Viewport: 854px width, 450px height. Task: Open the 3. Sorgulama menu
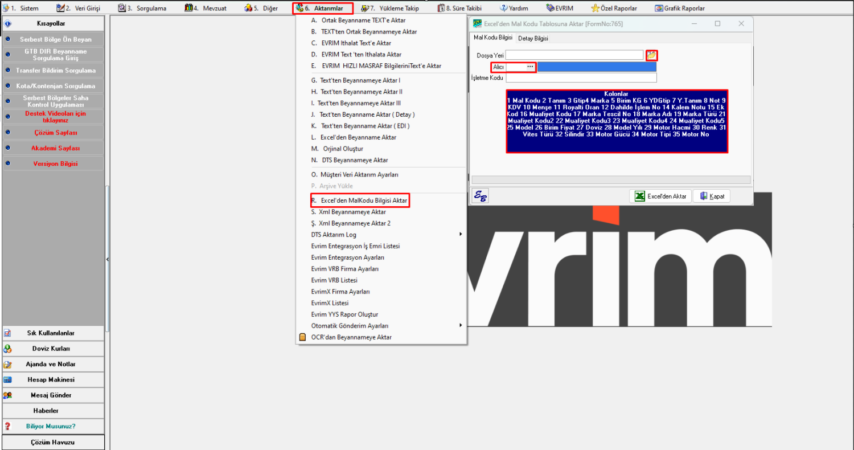pos(142,8)
